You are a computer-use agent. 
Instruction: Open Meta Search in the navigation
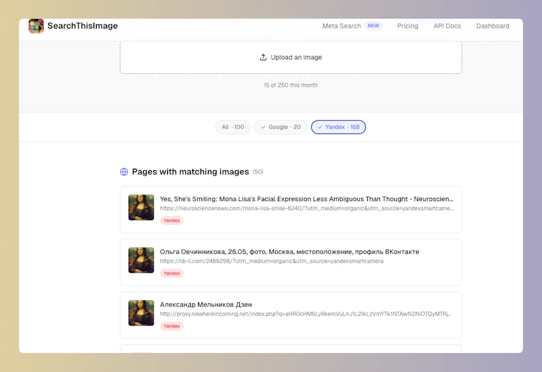[341, 26]
